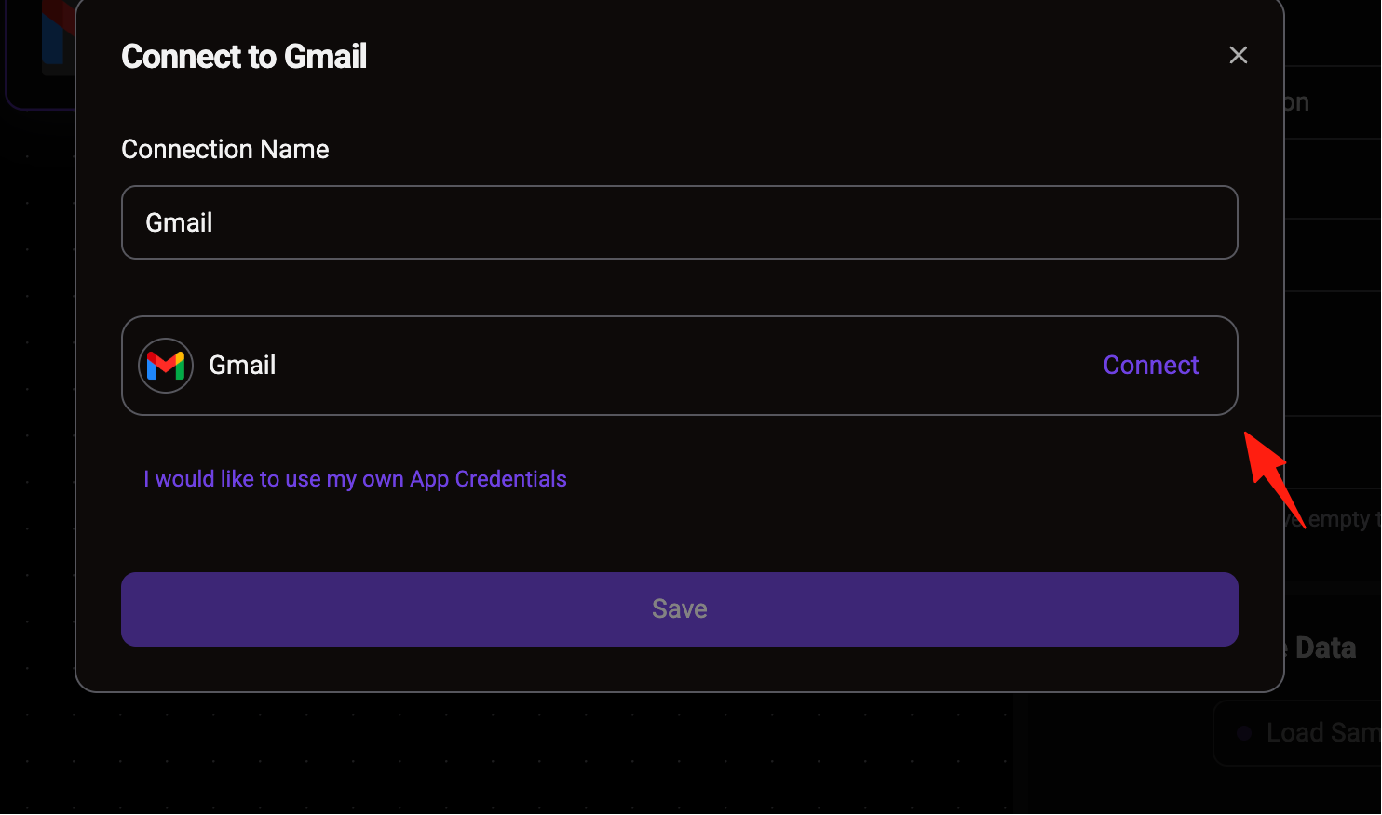Click the Gmail label beside the logo

click(x=242, y=365)
